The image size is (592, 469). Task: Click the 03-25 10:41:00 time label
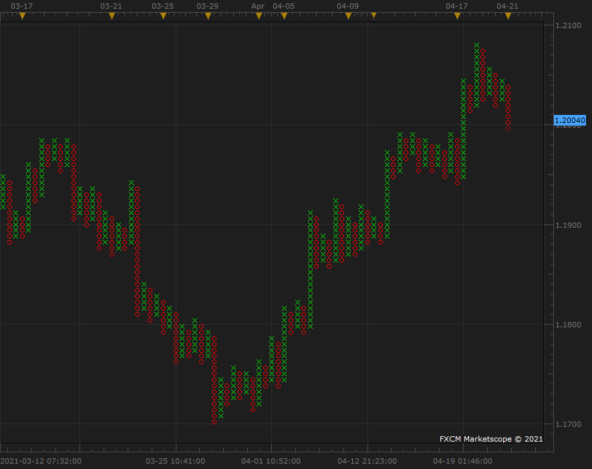[x=176, y=461]
